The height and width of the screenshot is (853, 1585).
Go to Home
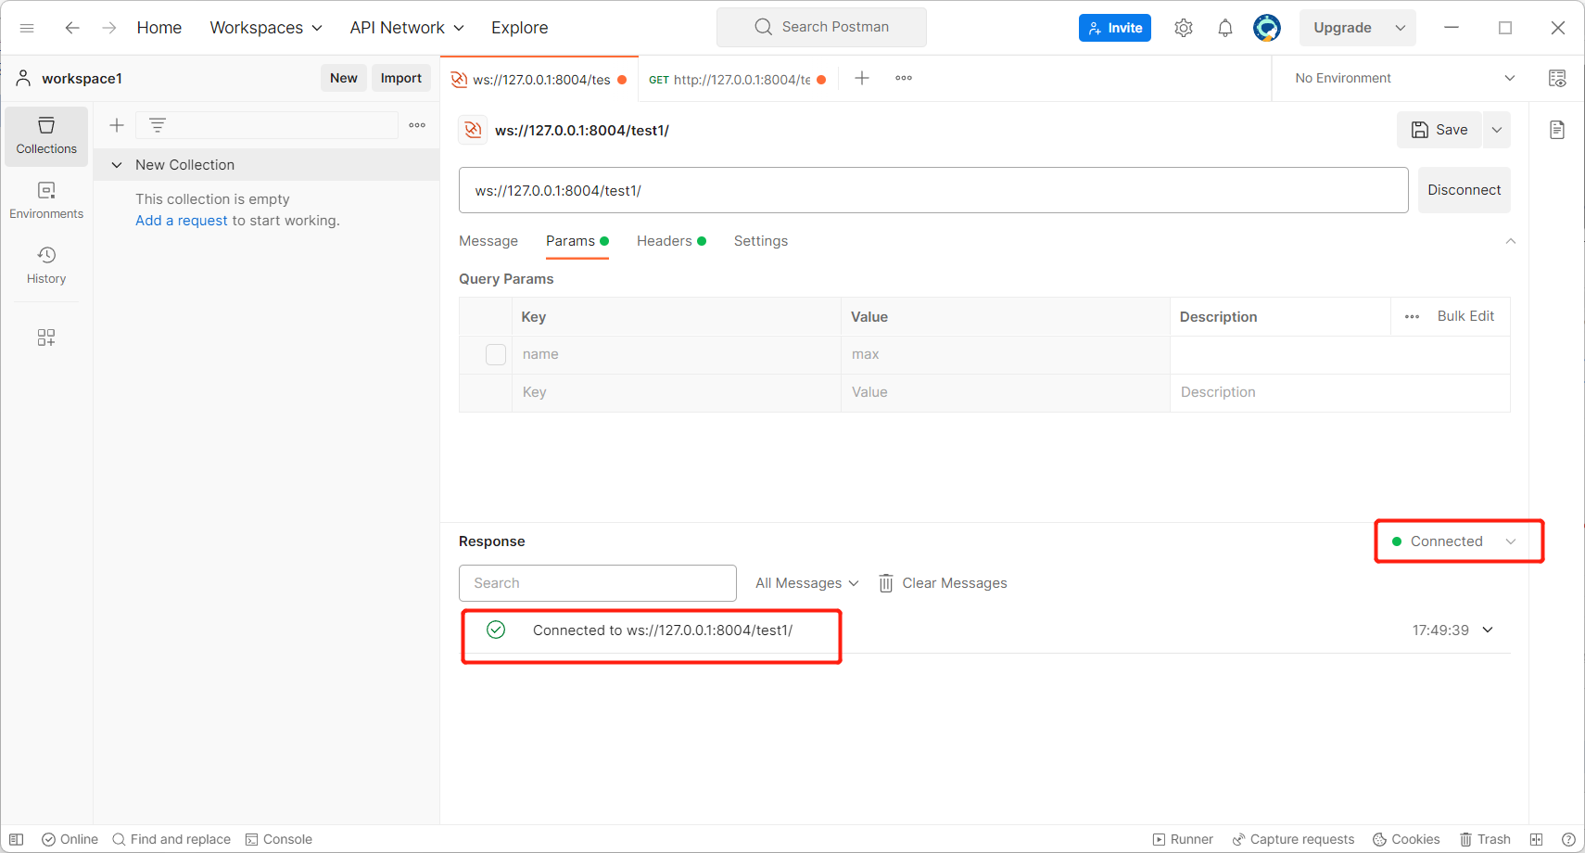coord(159,28)
